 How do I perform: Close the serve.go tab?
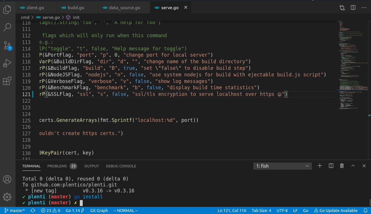[x=186, y=8]
